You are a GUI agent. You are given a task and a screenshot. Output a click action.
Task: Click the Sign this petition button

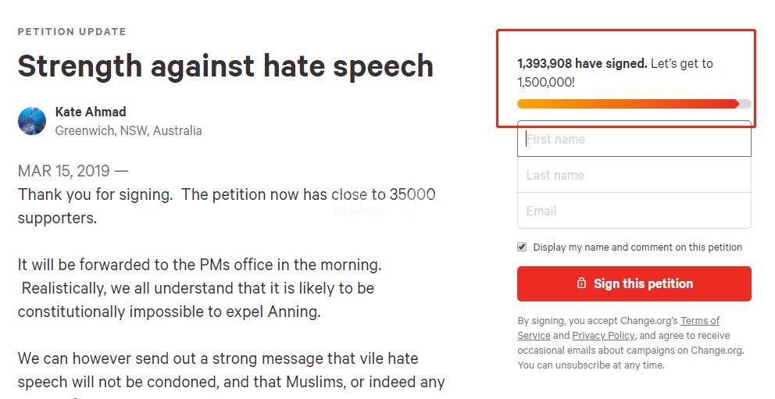point(634,283)
